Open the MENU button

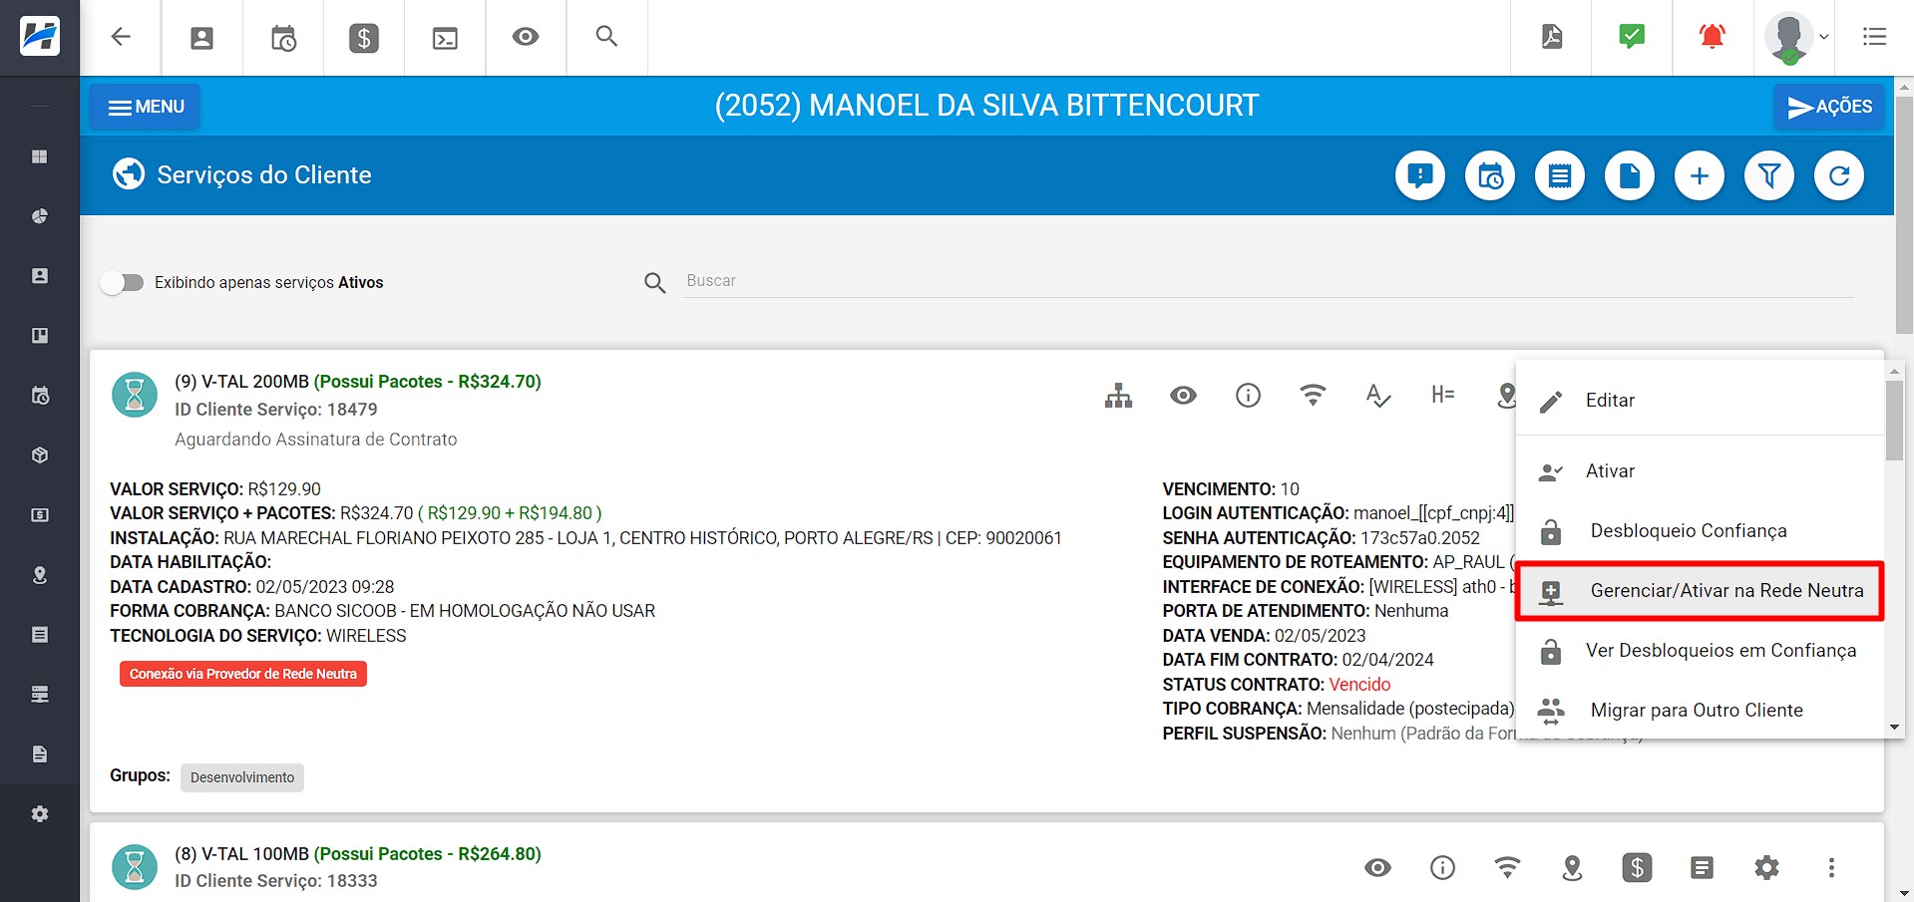pyautogui.click(x=146, y=107)
